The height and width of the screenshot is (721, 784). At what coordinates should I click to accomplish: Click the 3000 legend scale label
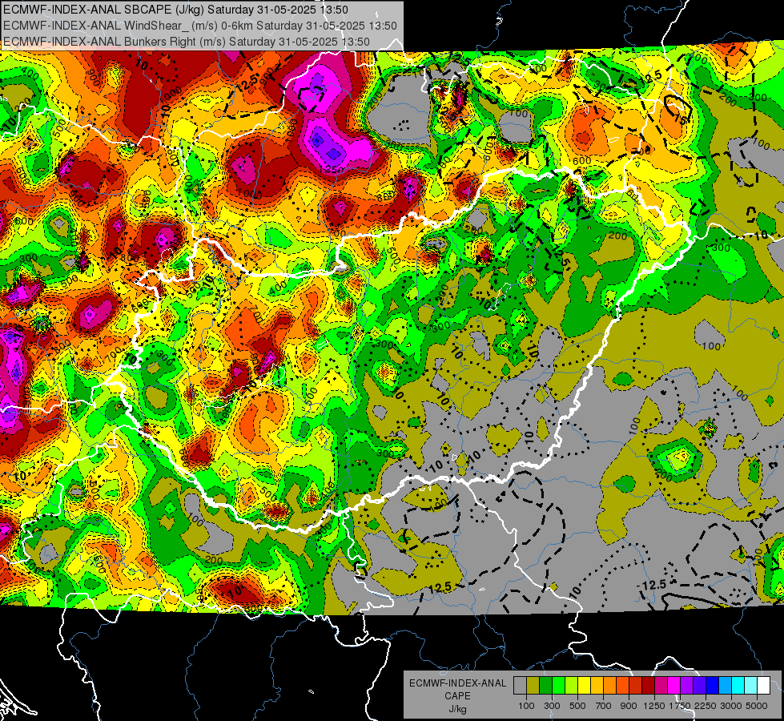pyautogui.click(x=731, y=706)
